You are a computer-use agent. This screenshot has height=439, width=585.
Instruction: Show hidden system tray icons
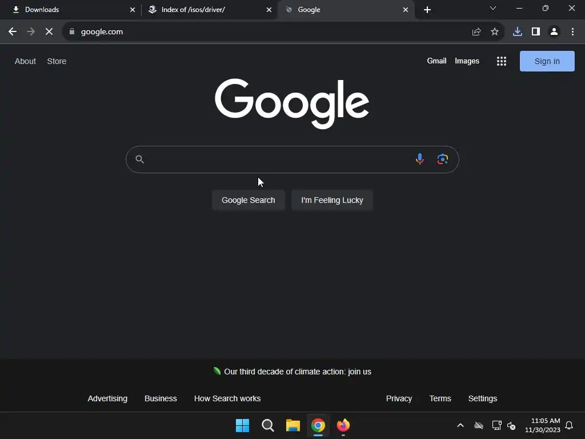tap(460, 425)
